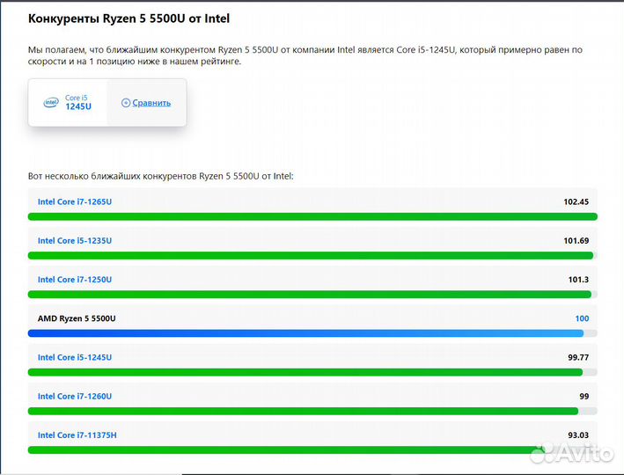Click the Intel logo in the processor card
624x475 pixels.
[51, 103]
